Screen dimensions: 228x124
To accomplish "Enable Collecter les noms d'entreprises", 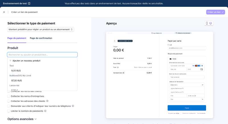I will pyautogui.click(x=9, y=96).
